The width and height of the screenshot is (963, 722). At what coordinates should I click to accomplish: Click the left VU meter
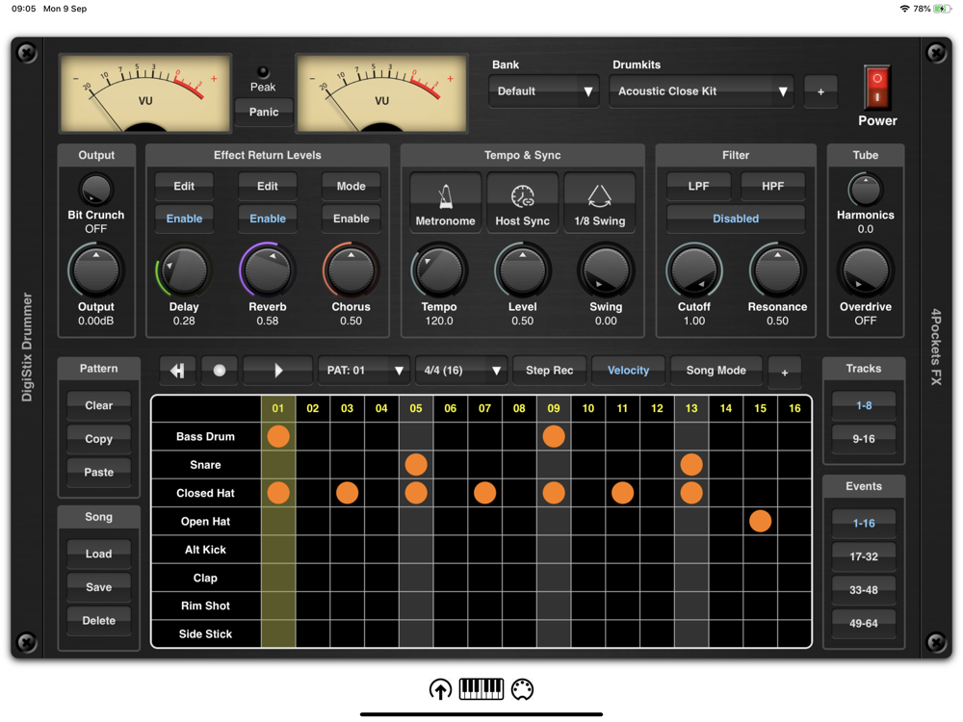point(145,93)
